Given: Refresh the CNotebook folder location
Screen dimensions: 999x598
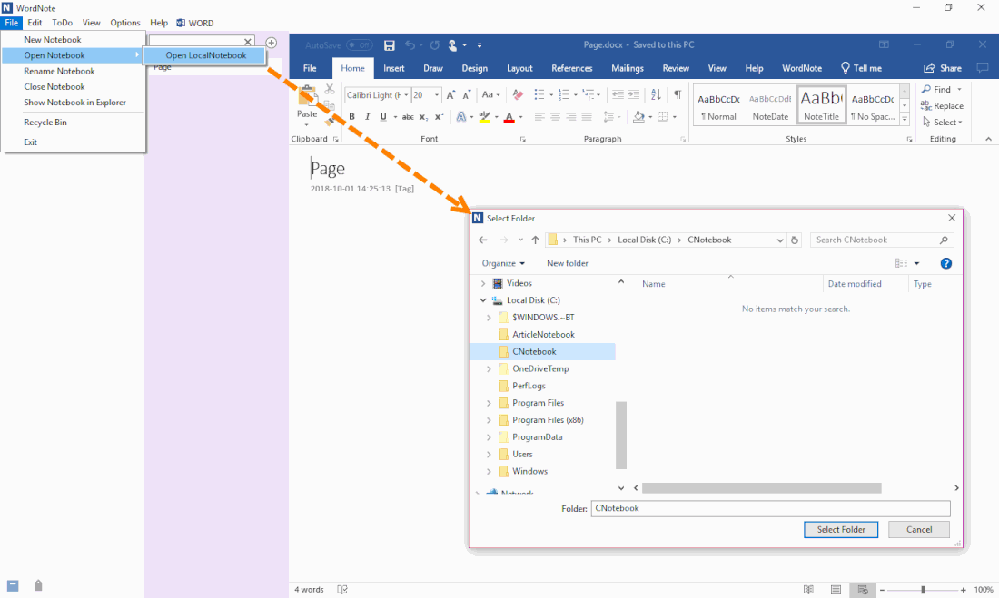Looking at the screenshot, I should click(x=795, y=240).
